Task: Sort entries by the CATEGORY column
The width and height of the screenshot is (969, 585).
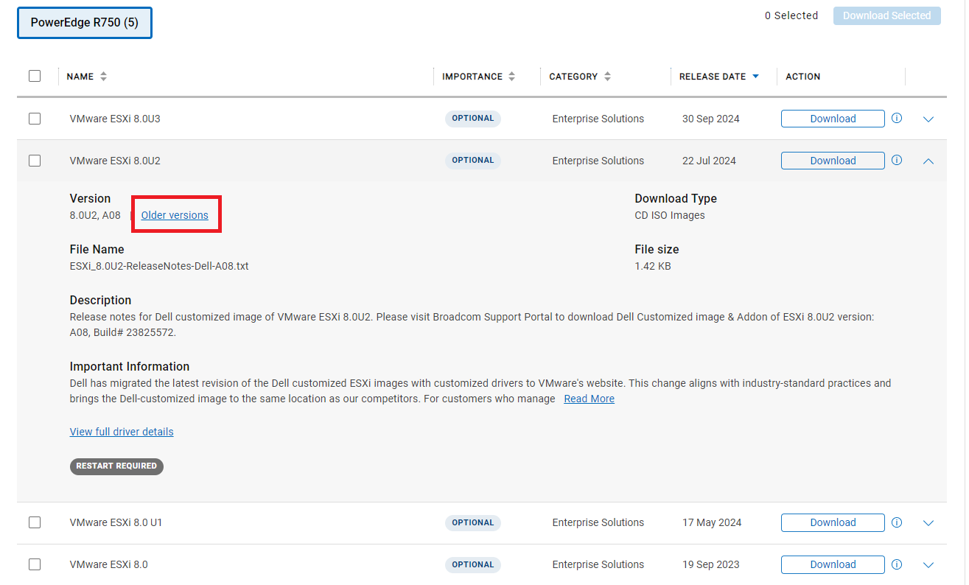Action: point(606,76)
